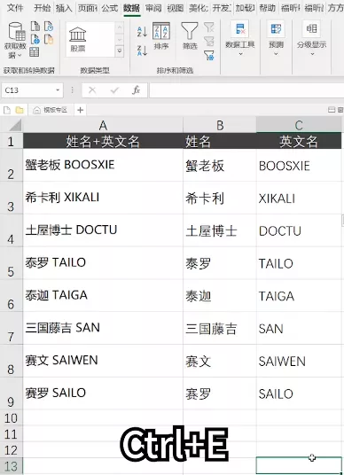Click cell containing 土屋博士 DOCTU

coord(103,230)
